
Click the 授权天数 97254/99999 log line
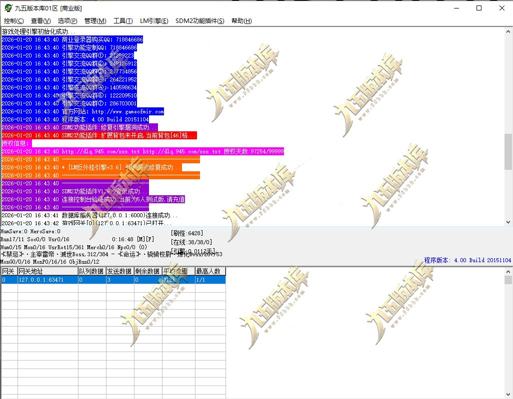click(x=142, y=151)
